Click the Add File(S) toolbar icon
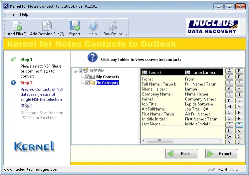The height and width of the screenshot is (175, 249). tap(17, 26)
